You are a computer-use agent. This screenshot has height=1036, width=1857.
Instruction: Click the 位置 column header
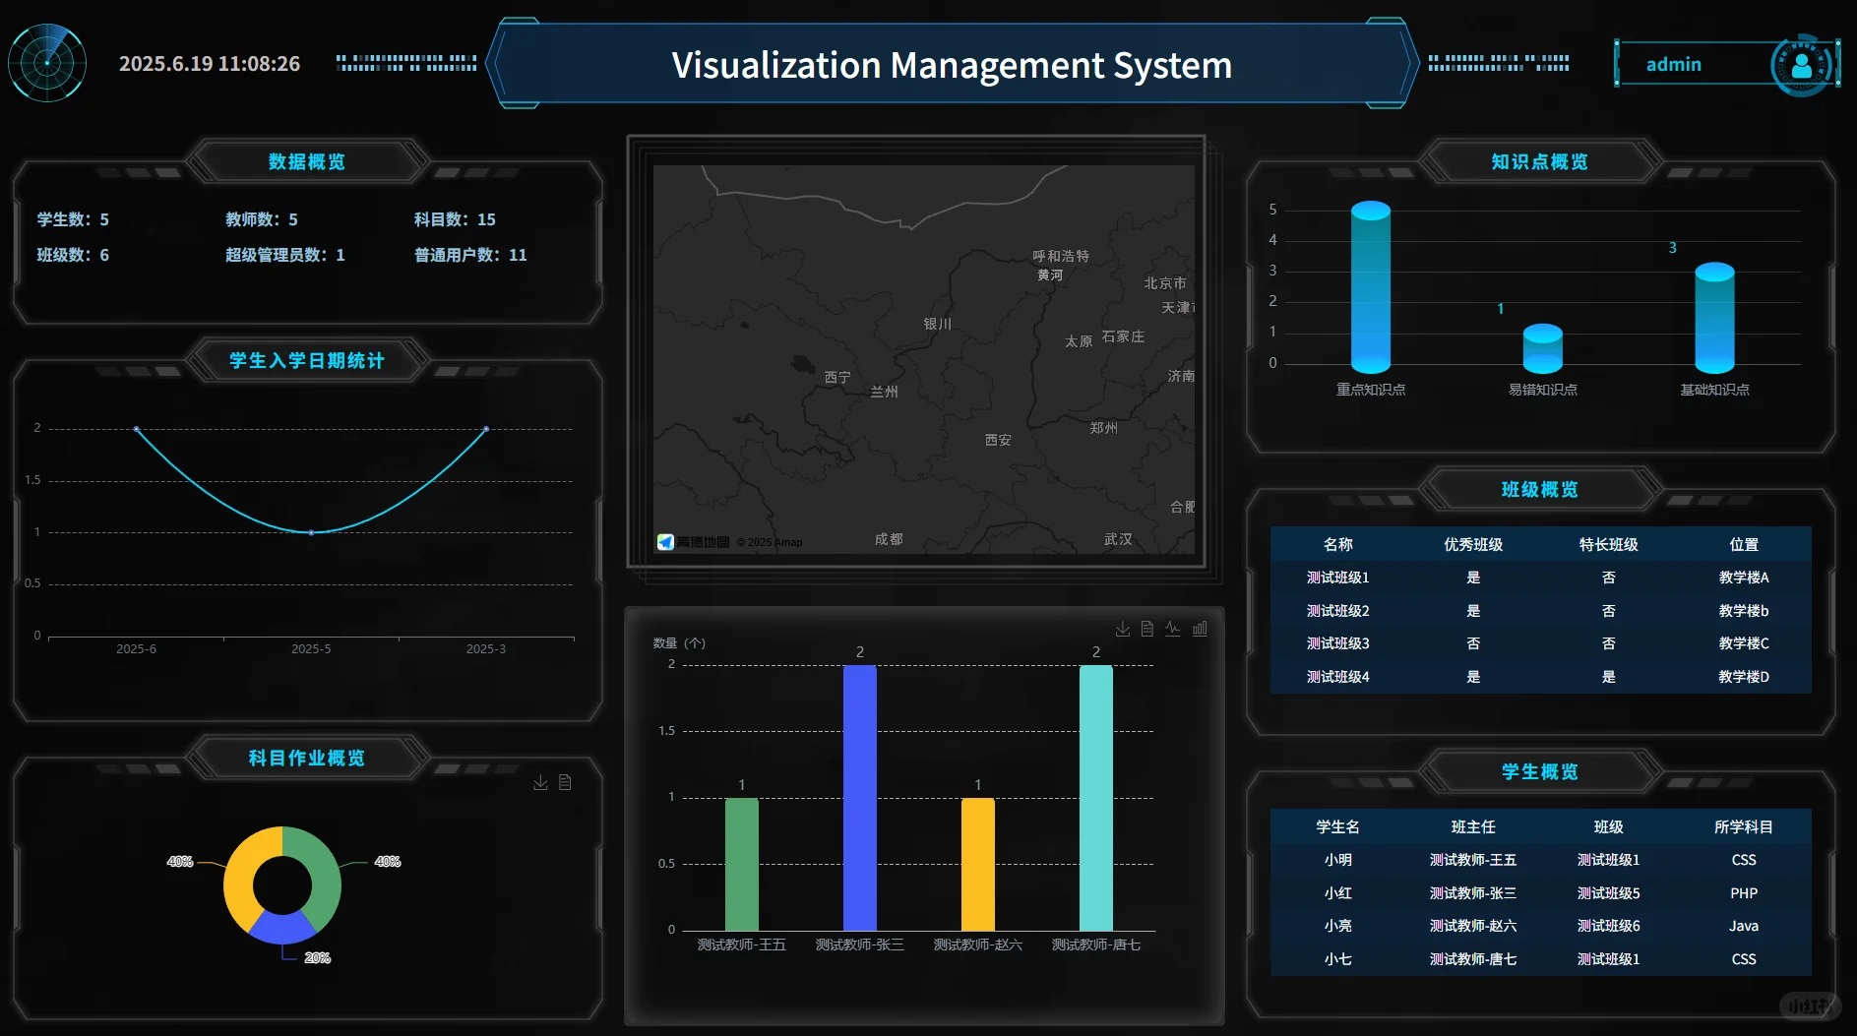pyautogui.click(x=1744, y=544)
